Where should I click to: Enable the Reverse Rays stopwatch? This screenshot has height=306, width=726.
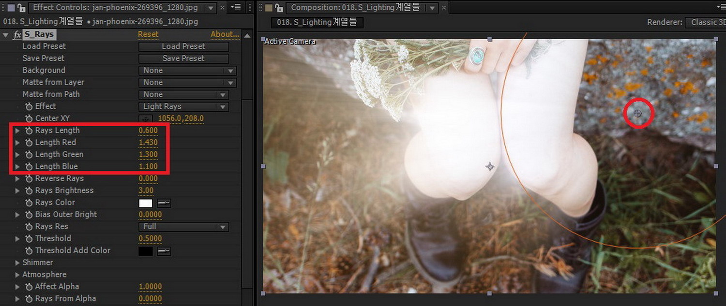[29, 179]
